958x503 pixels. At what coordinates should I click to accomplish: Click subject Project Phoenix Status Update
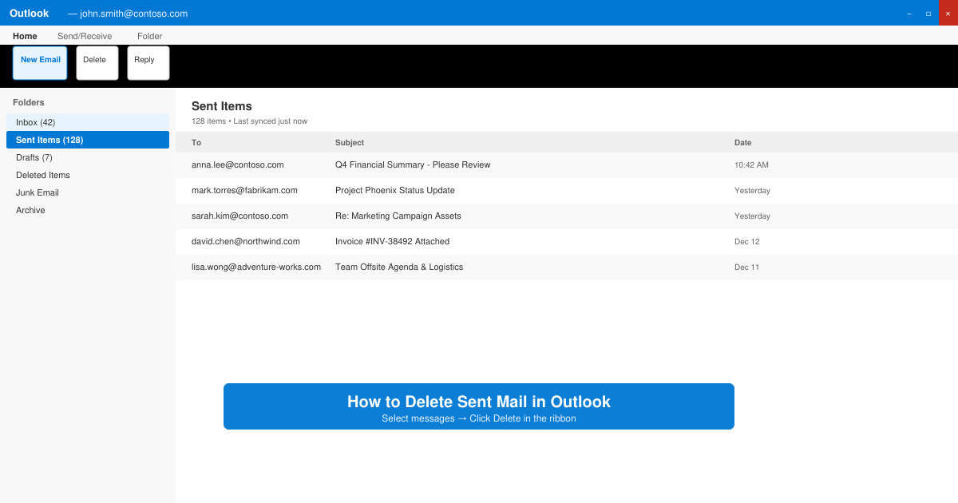[395, 191]
